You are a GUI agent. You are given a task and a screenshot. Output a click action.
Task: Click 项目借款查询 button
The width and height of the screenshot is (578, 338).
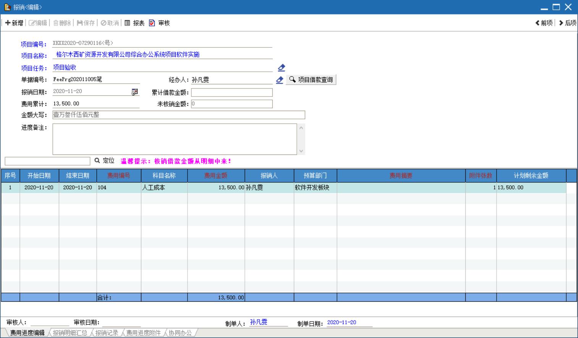pyautogui.click(x=311, y=80)
